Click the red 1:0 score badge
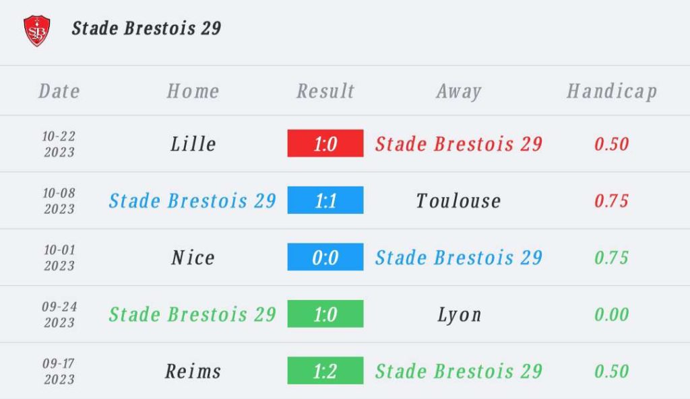 (x=325, y=143)
